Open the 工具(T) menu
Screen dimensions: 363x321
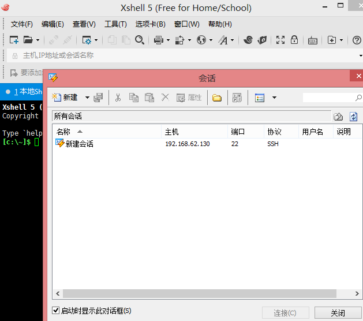click(x=115, y=24)
